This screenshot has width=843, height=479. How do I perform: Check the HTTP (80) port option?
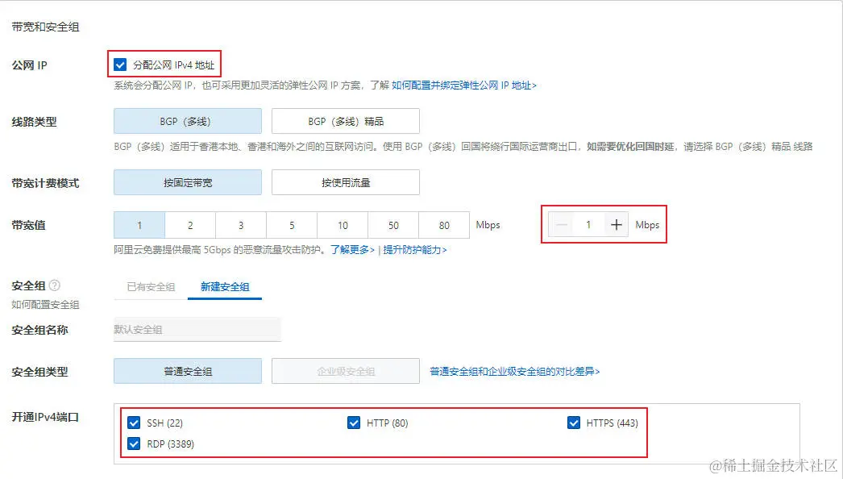point(354,422)
